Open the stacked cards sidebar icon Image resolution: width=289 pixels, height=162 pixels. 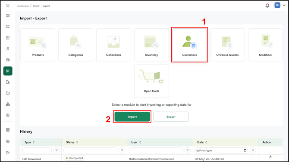point(8,60)
